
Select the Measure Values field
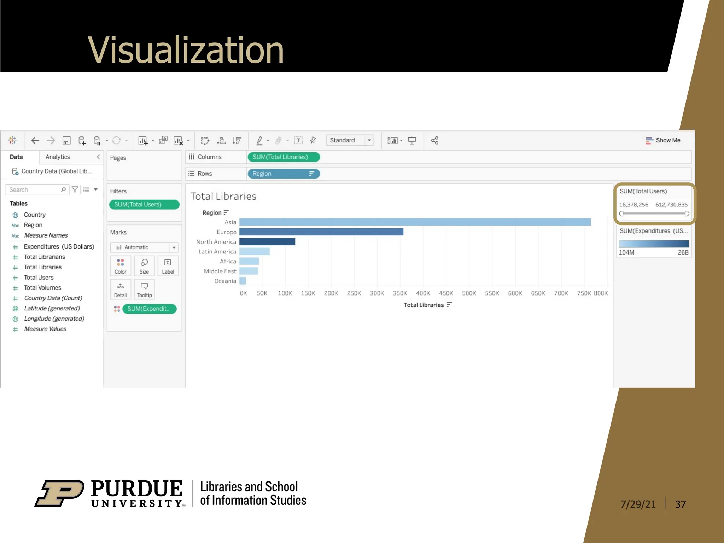pos(45,329)
